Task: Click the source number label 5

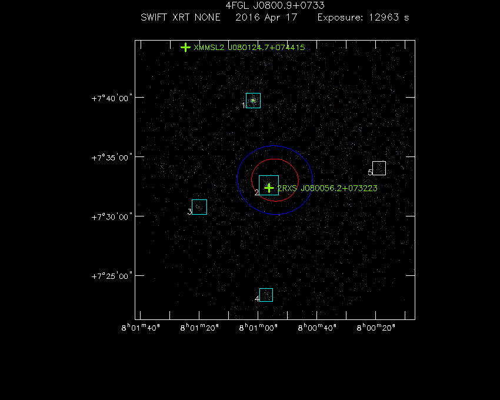Action: point(370,172)
